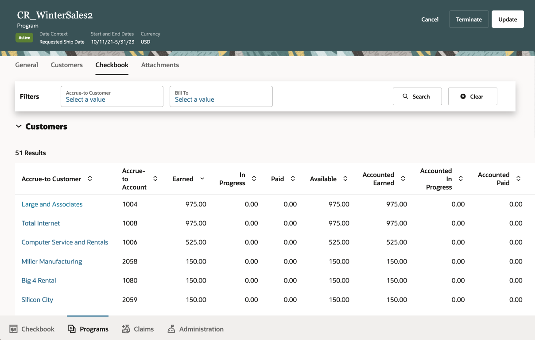This screenshot has height=340, width=535.
Task: Terminate the CR_WinterSales2 program
Action: pyautogui.click(x=469, y=19)
